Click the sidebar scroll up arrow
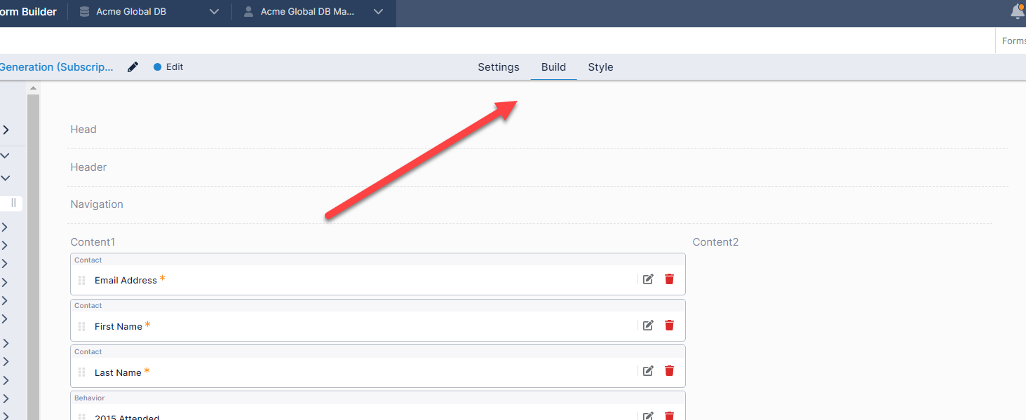This screenshot has height=420, width=1026. pyautogui.click(x=33, y=88)
